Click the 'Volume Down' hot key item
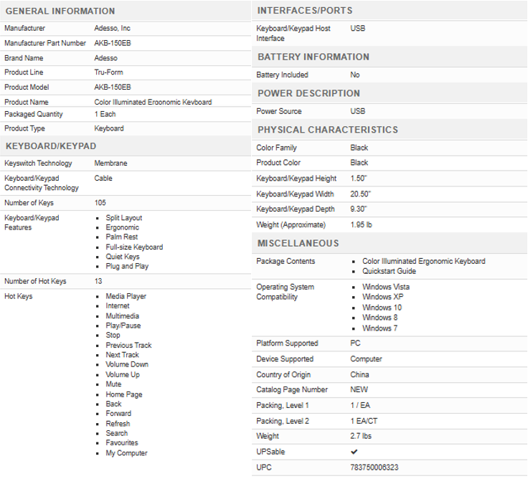Screen dimensions: 528x484 (127, 364)
